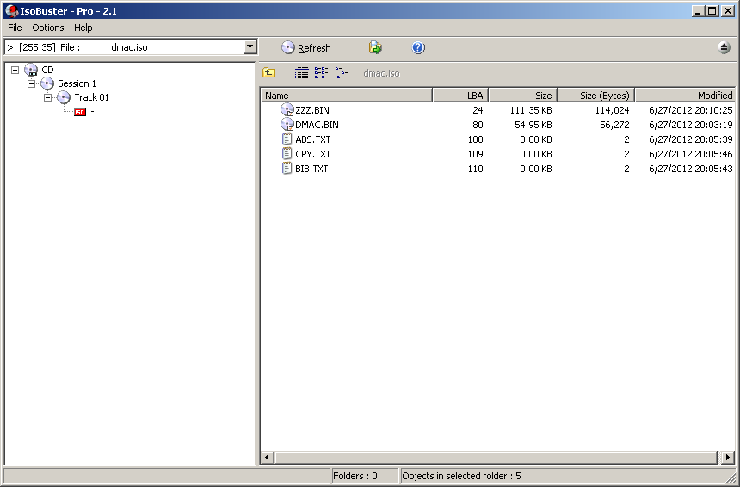Click LBA value 110
Viewport: 740px width, 487px height.
(475, 169)
